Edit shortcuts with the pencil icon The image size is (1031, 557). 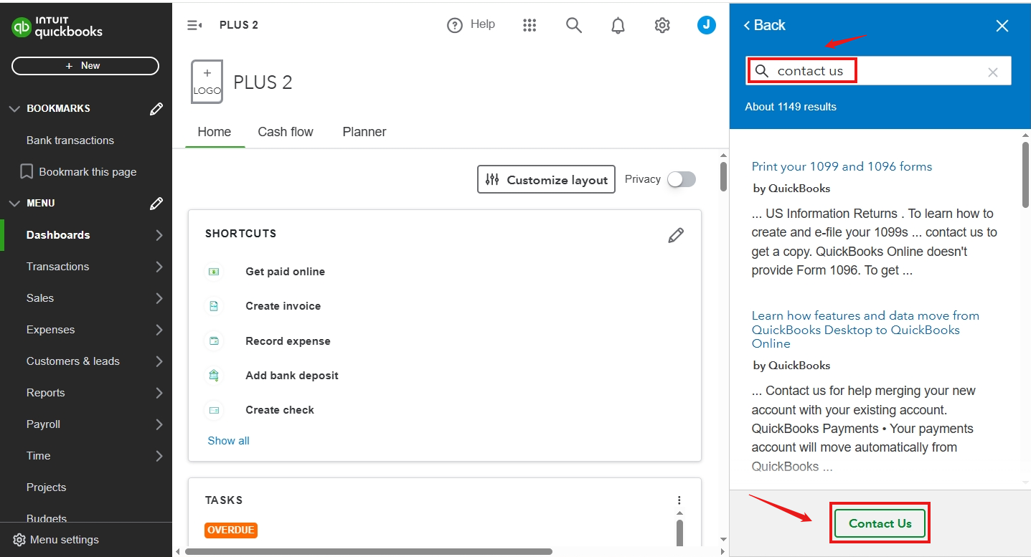click(676, 235)
